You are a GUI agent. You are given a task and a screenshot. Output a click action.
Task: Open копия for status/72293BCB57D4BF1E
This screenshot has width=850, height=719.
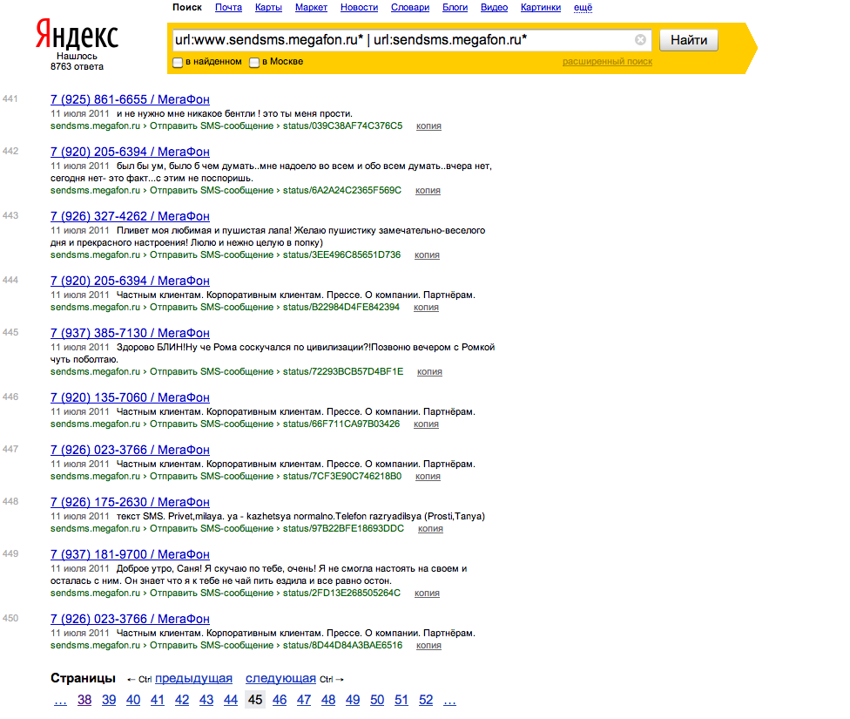pyautogui.click(x=430, y=372)
